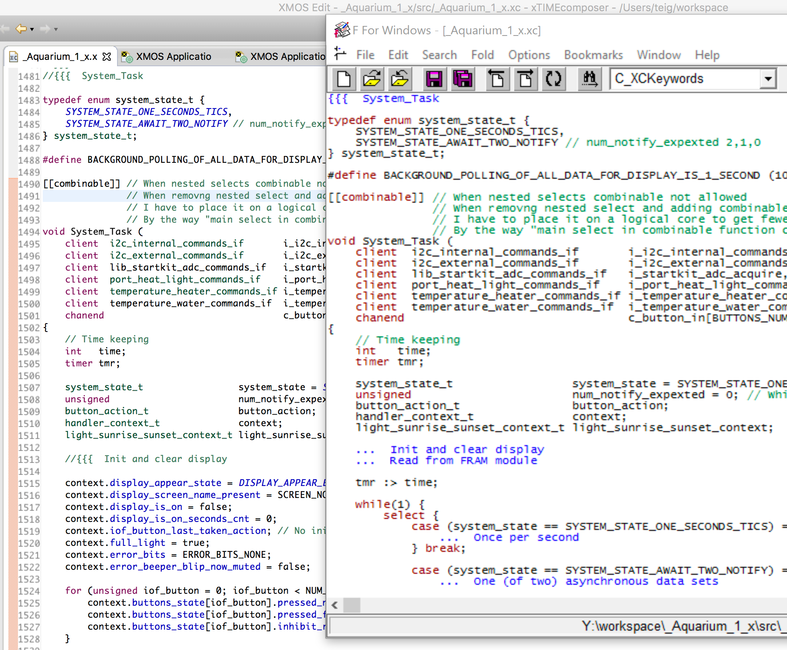Click the second folder icon with a left-pointing arrow
This screenshot has width=787, height=650.
400,79
